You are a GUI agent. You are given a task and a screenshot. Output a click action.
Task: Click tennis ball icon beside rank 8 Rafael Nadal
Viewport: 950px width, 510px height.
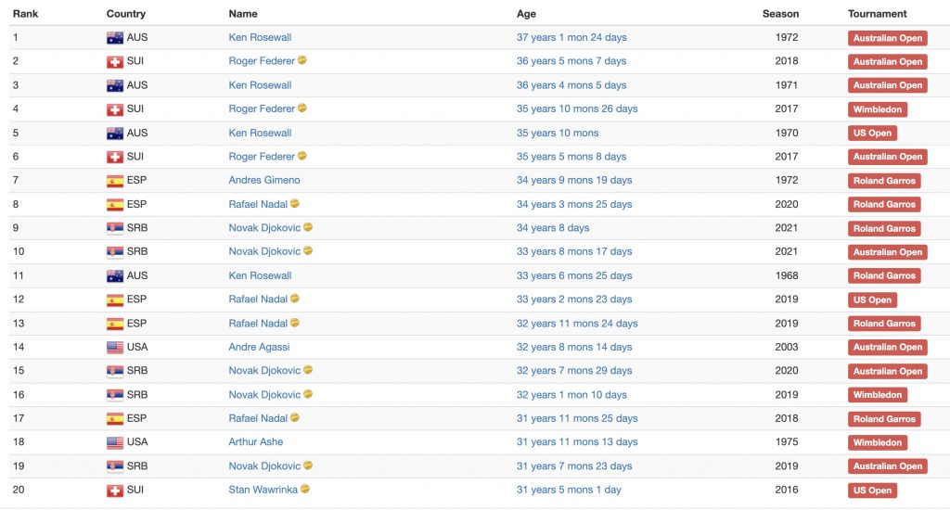294,203
